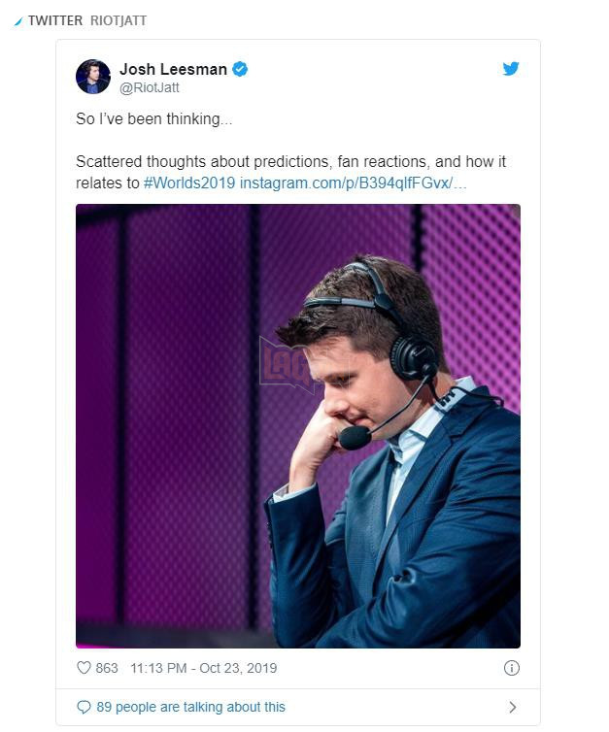The image size is (609, 732).
Task: Open the tweet photo of the caster
Action: pyautogui.click(x=298, y=426)
